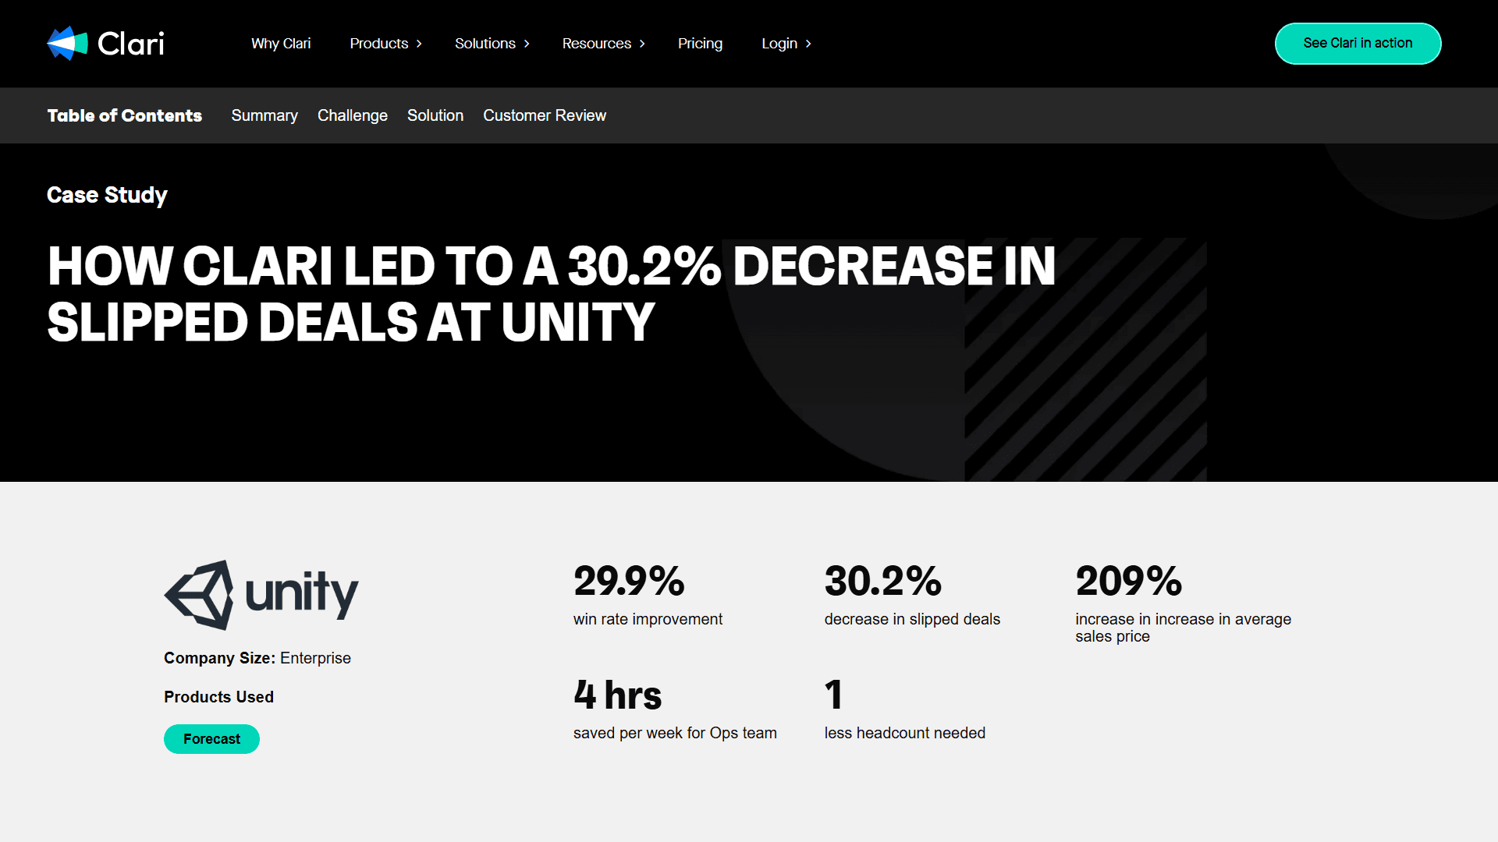Jump to the Challenge section
This screenshot has width=1498, height=842.
click(x=352, y=115)
